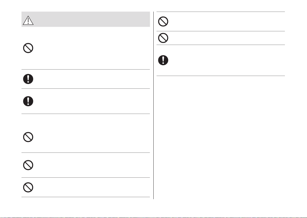Click the vertical divider between the two columns
307x218 pixels.
point(153,105)
